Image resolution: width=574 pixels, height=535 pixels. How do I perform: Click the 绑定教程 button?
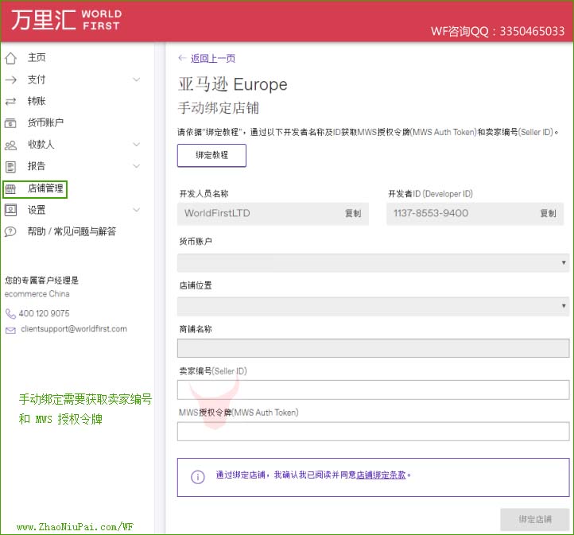(x=211, y=156)
